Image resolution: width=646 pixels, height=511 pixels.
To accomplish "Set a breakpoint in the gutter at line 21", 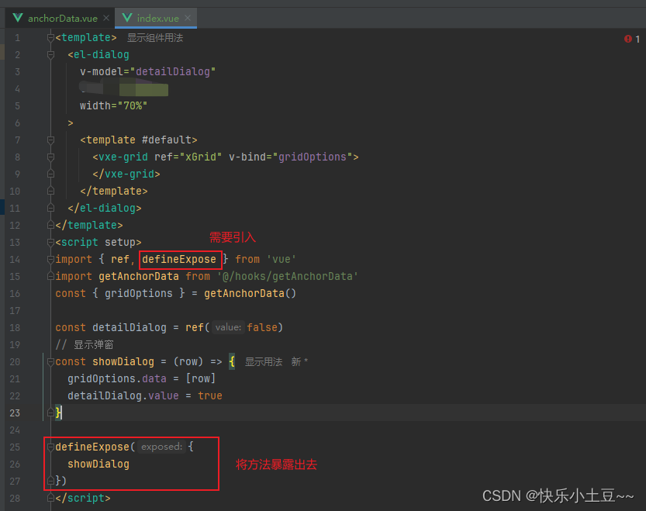I will pyautogui.click(x=31, y=378).
